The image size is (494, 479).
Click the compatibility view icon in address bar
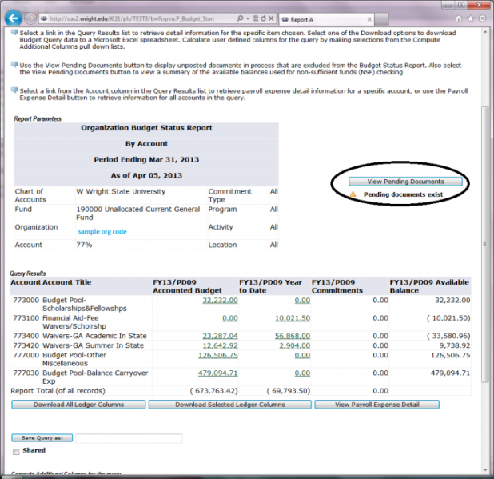256,18
